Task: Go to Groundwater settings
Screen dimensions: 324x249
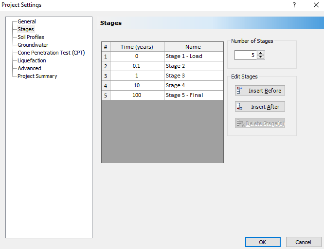Action: [33, 45]
